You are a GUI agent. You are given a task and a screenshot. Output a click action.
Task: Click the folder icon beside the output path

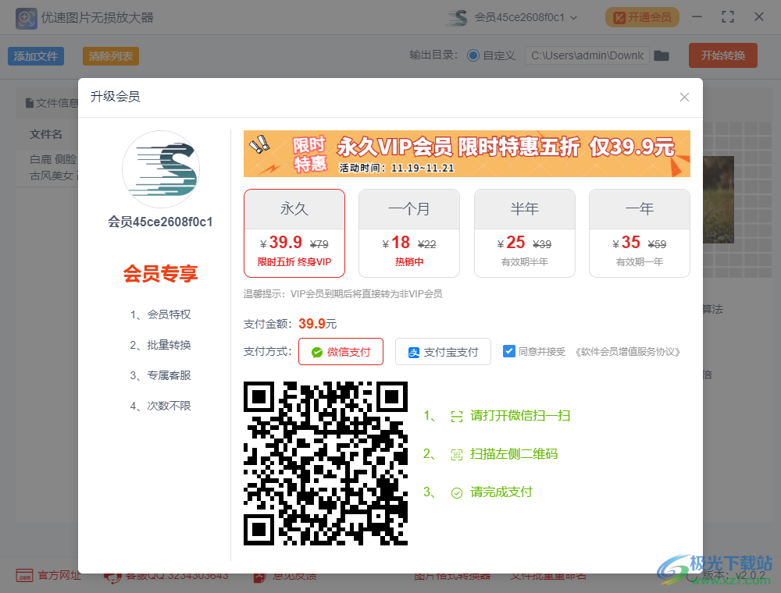pos(662,55)
